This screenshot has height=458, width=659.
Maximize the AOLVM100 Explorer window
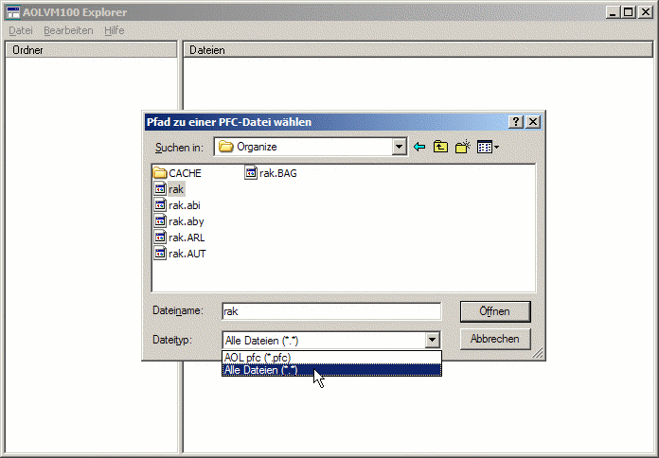[x=629, y=12]
